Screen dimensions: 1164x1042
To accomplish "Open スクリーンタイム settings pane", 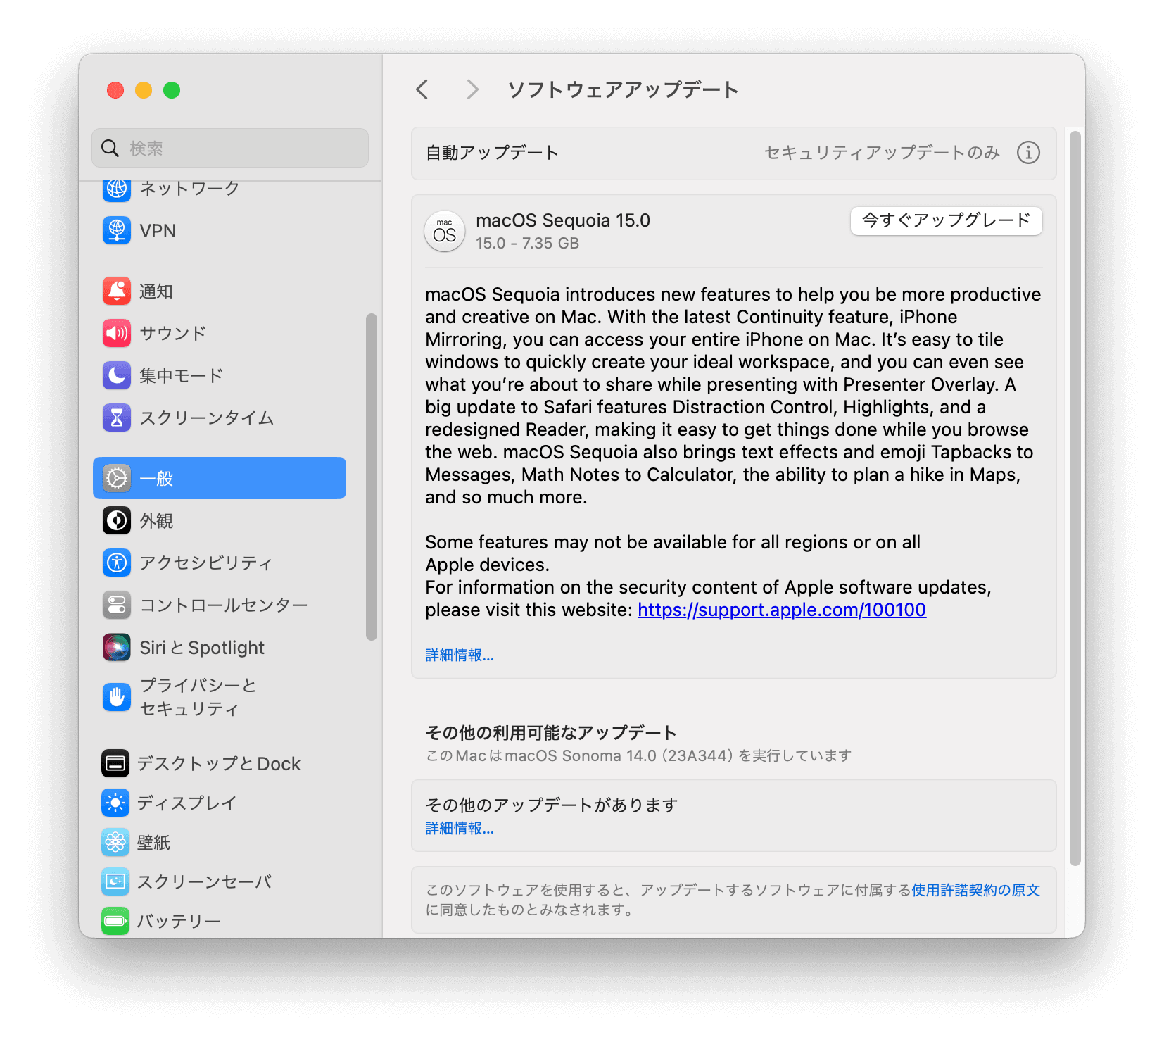I will (x=220, y=418).
